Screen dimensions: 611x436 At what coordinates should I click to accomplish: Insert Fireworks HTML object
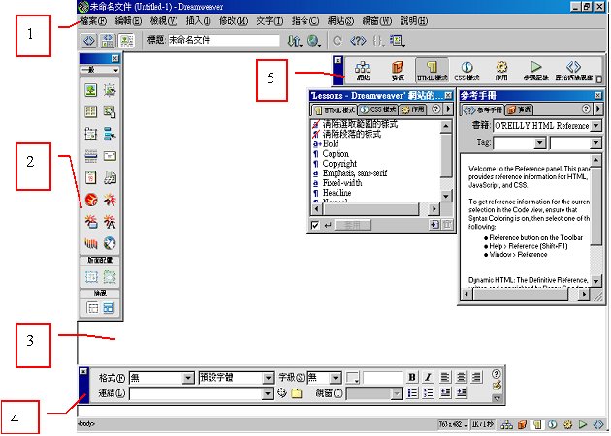point(110,201)
